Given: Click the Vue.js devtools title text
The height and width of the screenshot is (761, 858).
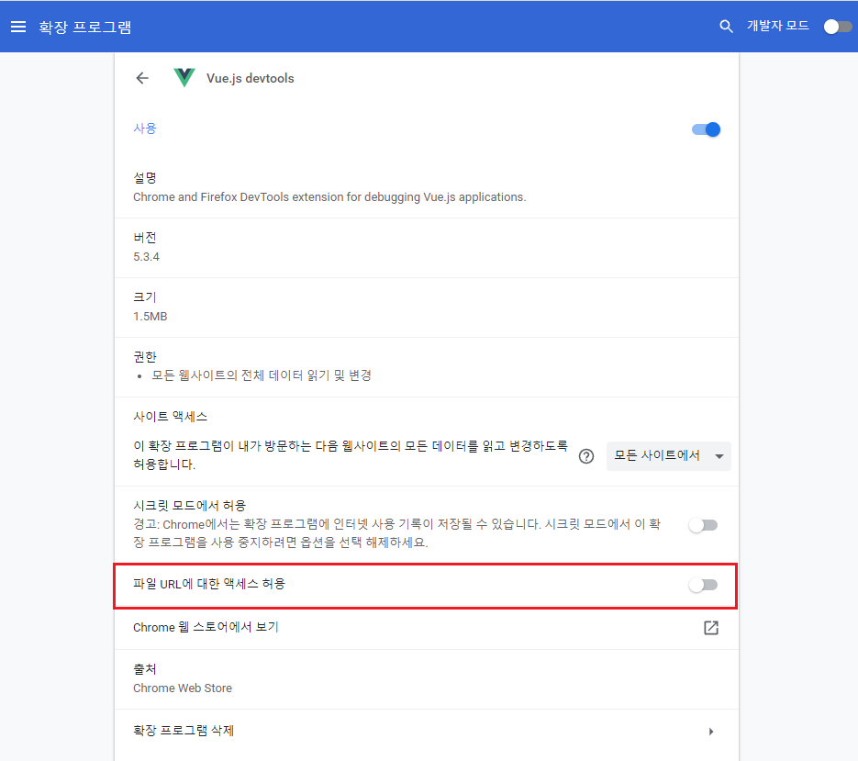Looking at the screenshot, I should tap(251, 78).
